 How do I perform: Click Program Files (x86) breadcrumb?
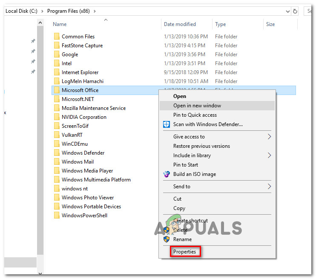point(69,11)
